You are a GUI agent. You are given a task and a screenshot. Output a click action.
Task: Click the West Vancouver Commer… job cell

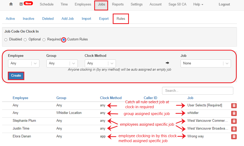pyautogui.click(x=207, y=121)
